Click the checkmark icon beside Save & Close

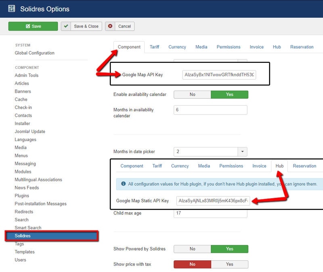tap(66, 26)
